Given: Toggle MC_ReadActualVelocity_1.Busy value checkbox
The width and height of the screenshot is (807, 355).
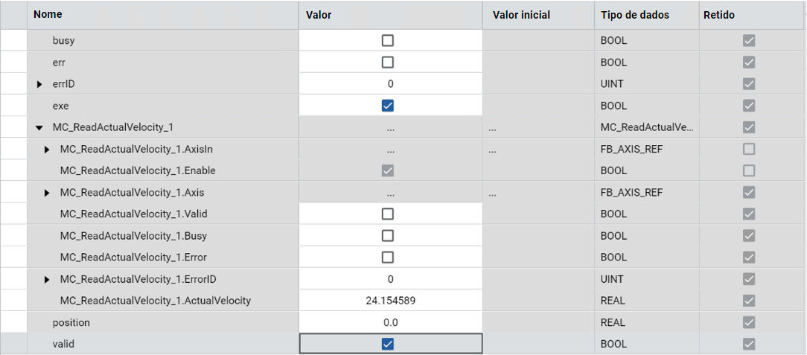Looking at the screenshot, I should pos(387,236).
